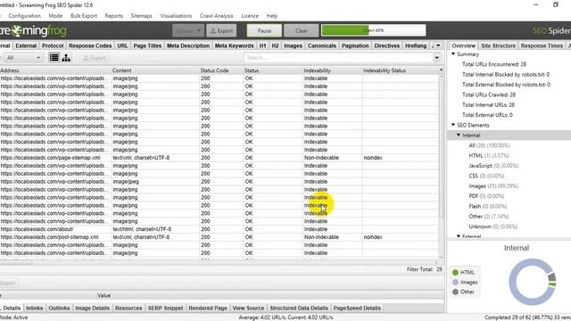This screenshot has width=571, height=321.
Task: Open the Configuration menu
Action: click(24, 16)
